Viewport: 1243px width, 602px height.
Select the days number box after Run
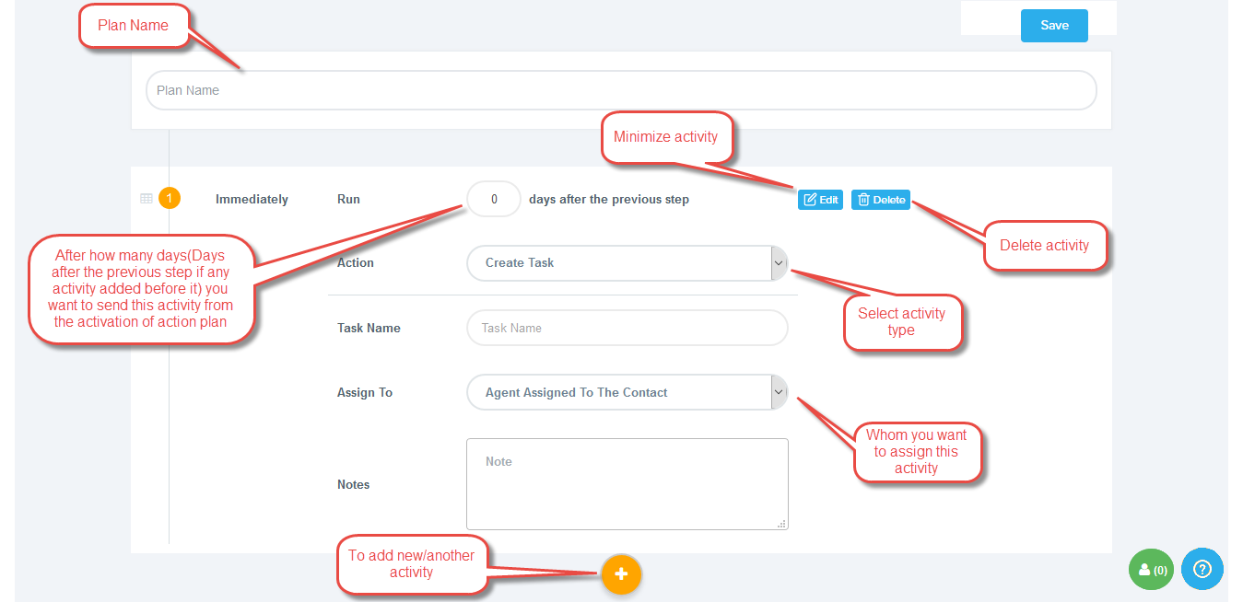click(493, 199)
